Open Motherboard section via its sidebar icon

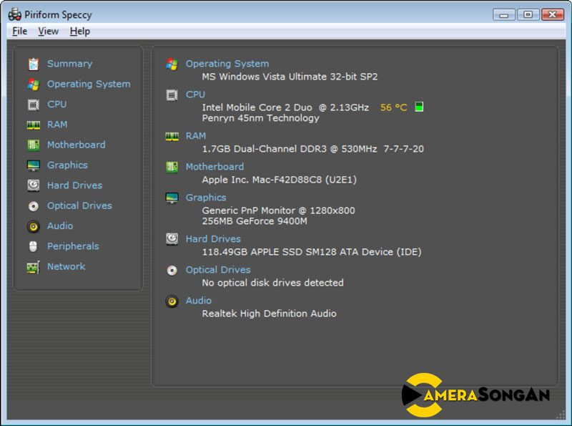tap(33, 145)
